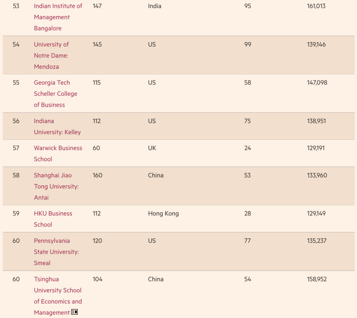
Task: Open Georgia Tech Scheller College link
Action: (x=56, y=94)
